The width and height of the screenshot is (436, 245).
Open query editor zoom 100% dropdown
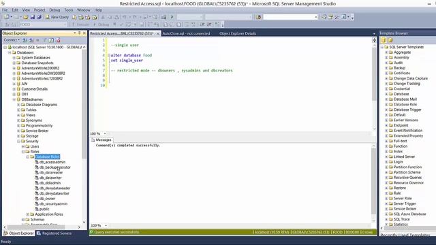[105, 133]
